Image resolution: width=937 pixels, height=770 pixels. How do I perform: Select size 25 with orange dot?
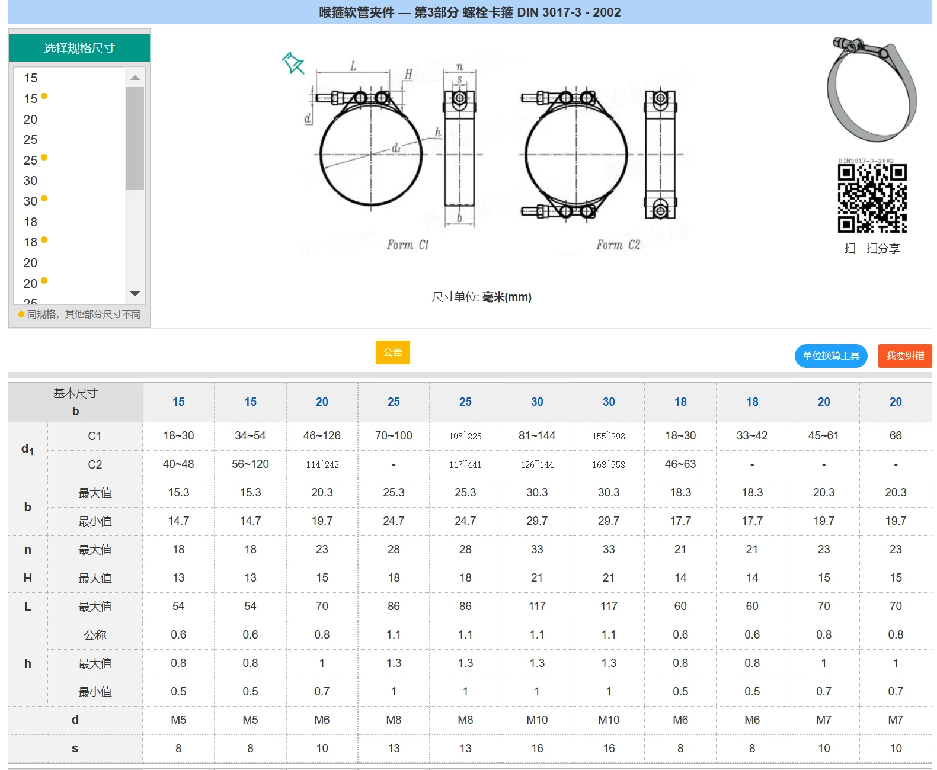31,161
